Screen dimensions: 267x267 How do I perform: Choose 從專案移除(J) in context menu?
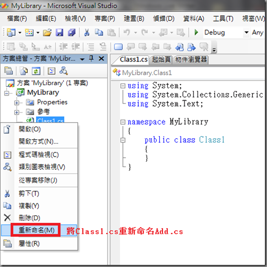point(39,180)
